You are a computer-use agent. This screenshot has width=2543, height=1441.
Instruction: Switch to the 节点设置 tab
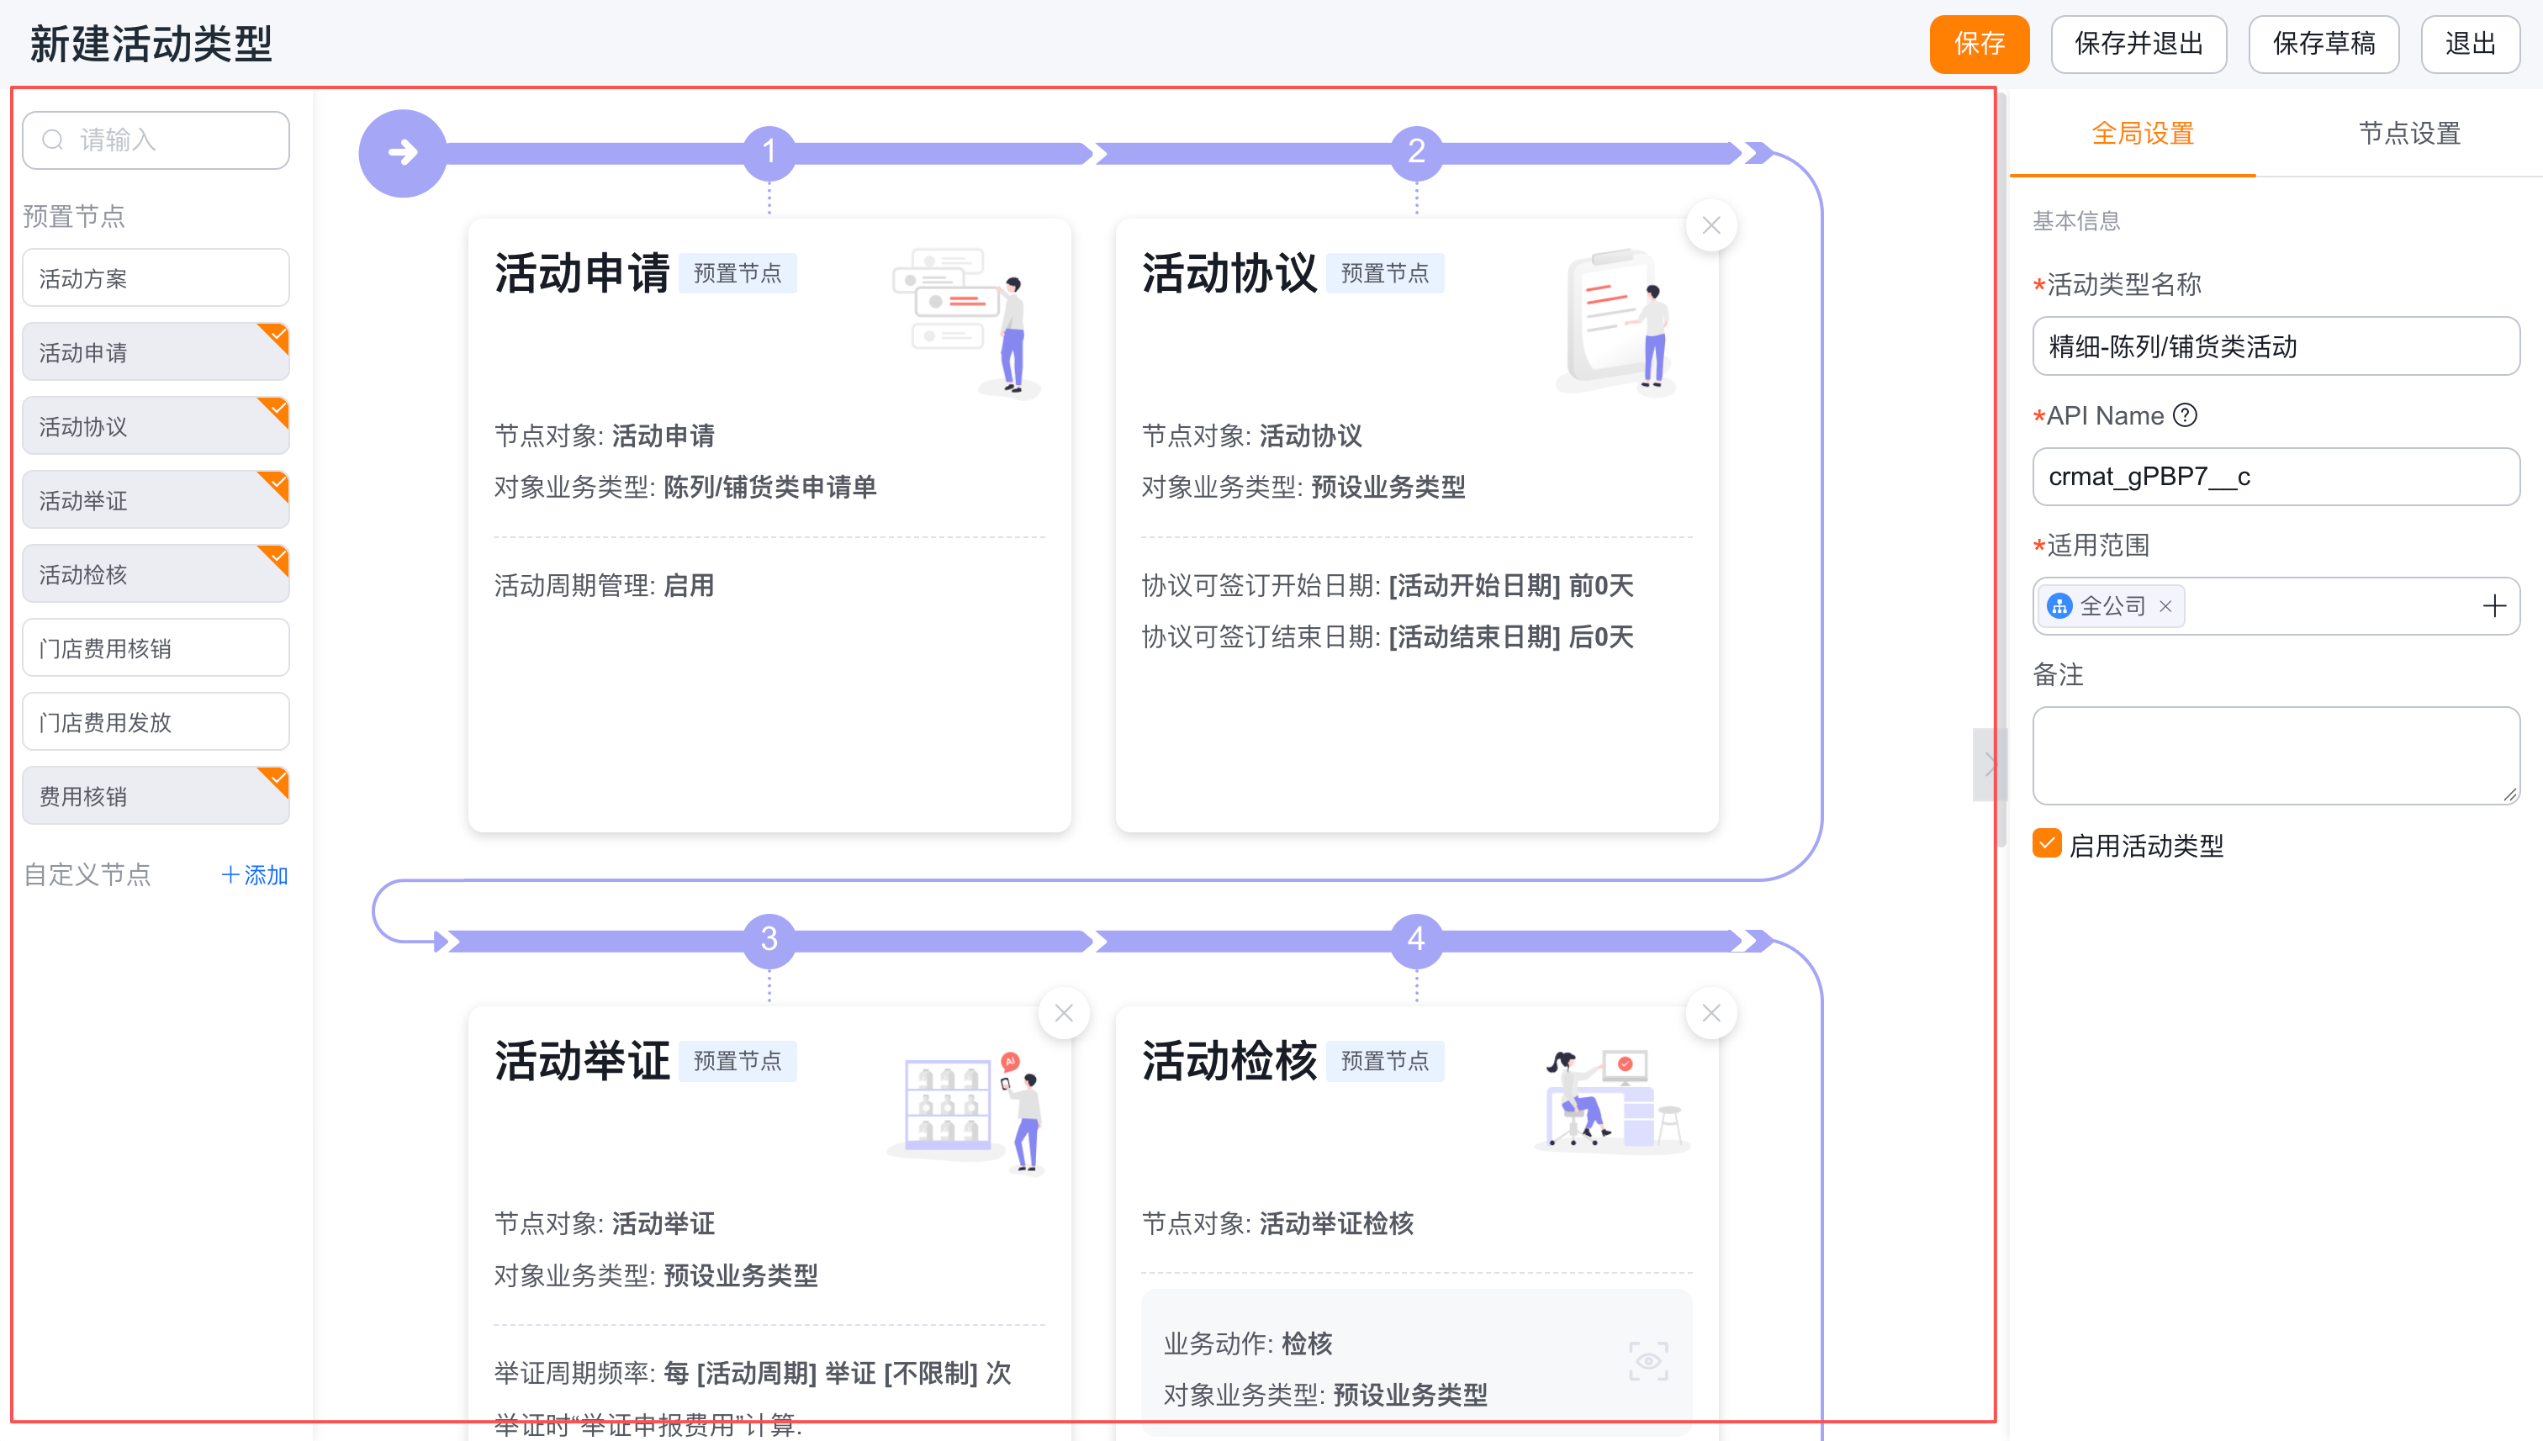pyautogui.click(x=2409, y=133)
